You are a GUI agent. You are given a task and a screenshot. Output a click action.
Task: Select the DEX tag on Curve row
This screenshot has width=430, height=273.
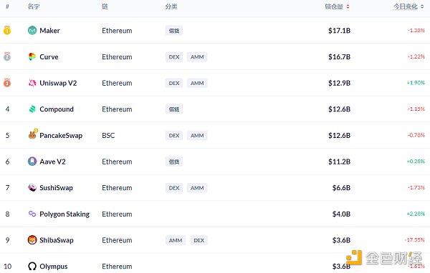click(174, 57)
